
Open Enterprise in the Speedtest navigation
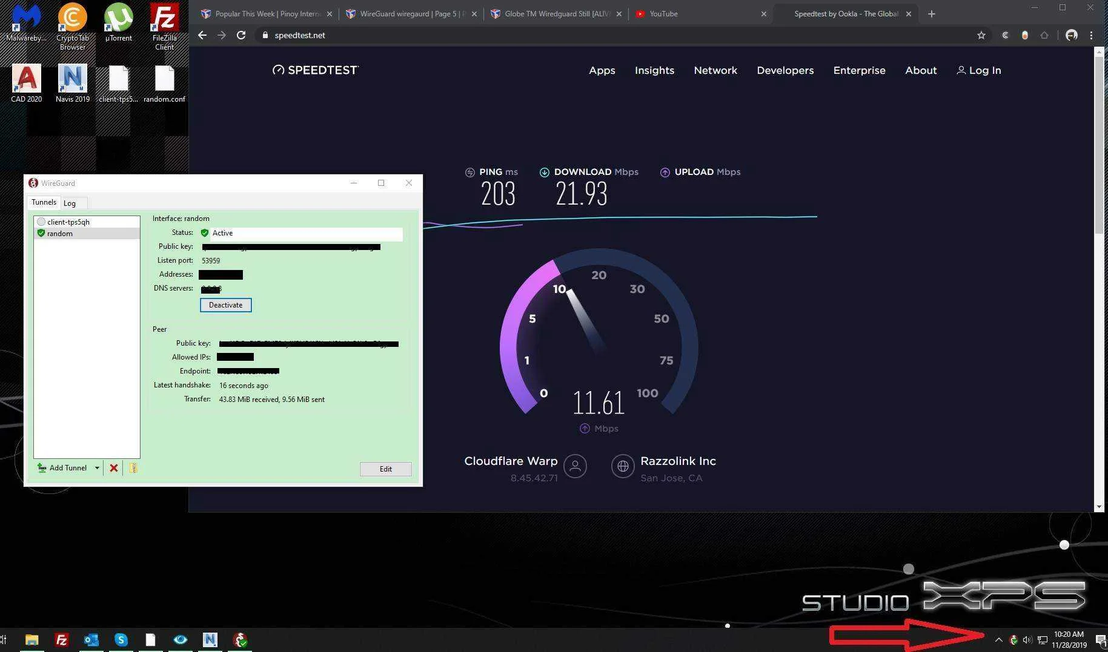pyautogui.click(x=859, y=70)
